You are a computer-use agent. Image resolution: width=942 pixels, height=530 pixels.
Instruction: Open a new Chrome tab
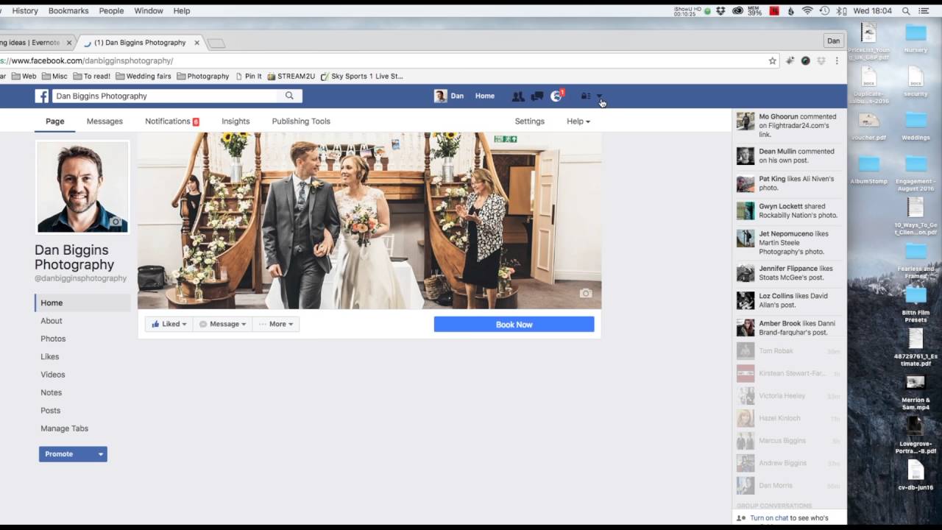pos(216,43)
